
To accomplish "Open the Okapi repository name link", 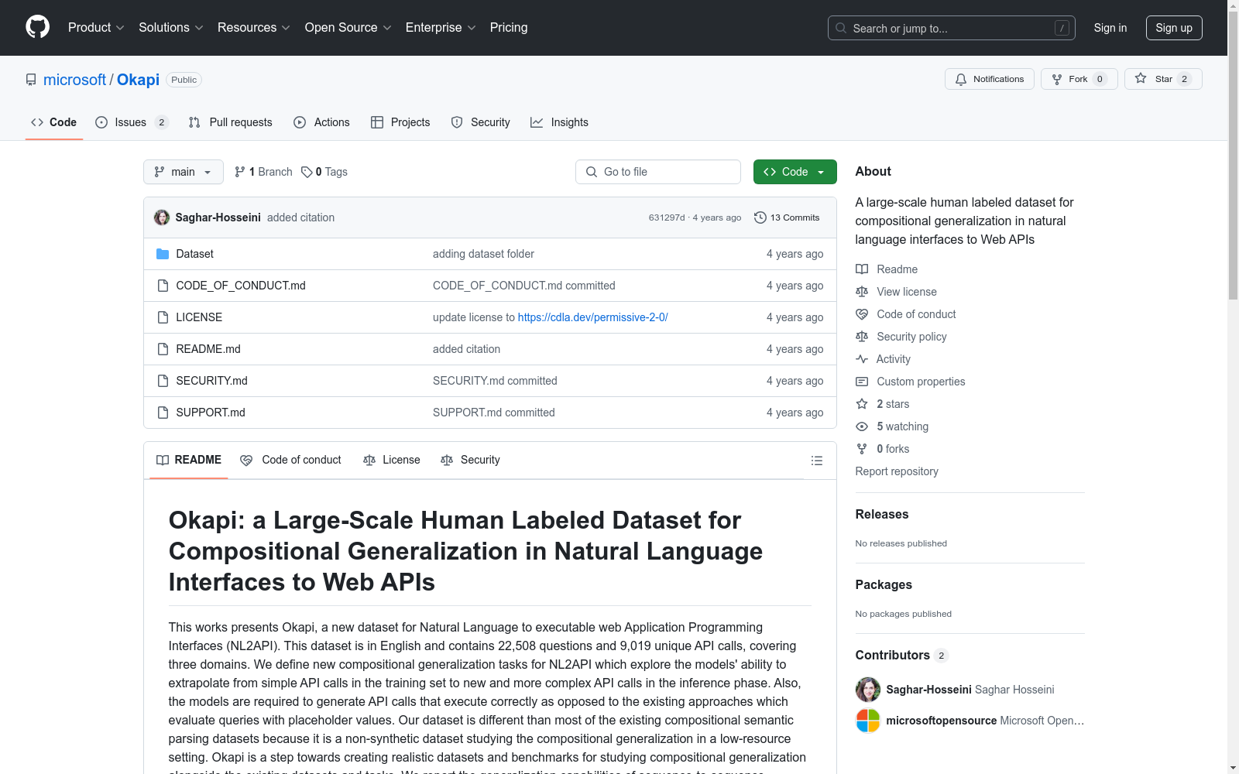I will point(138,80).
